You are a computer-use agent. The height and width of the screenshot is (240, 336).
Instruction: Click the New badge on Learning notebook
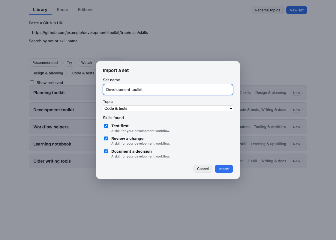[x=296, y=144]
